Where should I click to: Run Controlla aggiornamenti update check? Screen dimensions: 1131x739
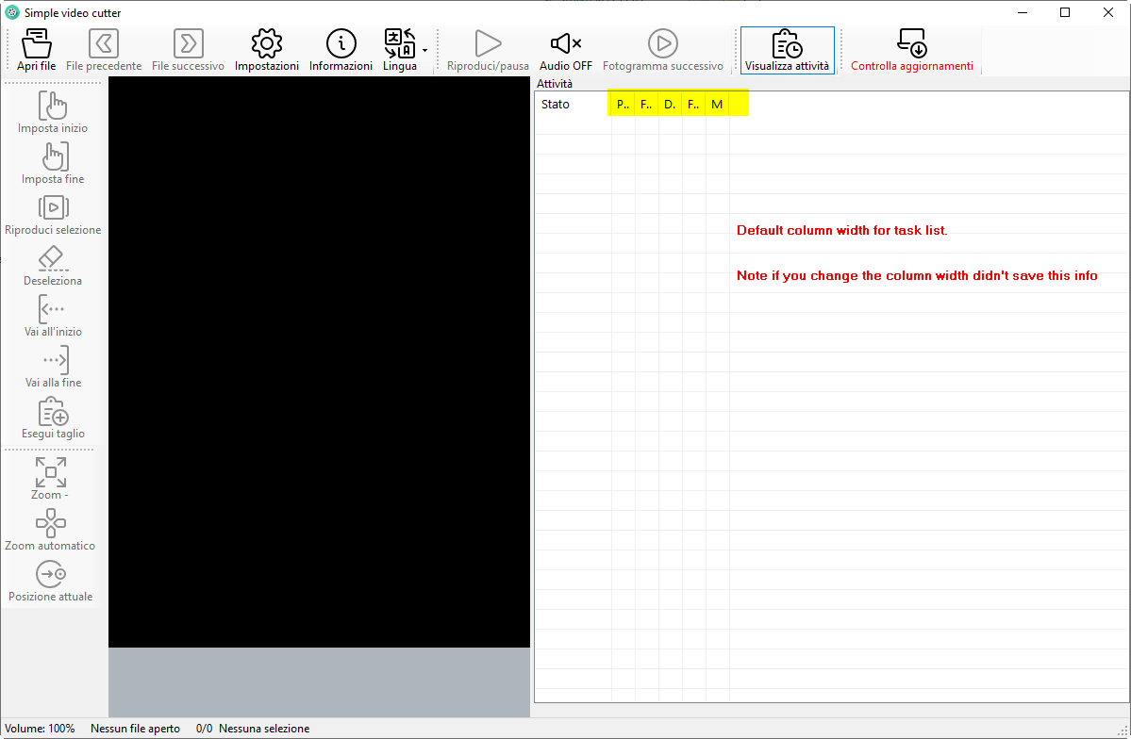click(x=911, y=49)
